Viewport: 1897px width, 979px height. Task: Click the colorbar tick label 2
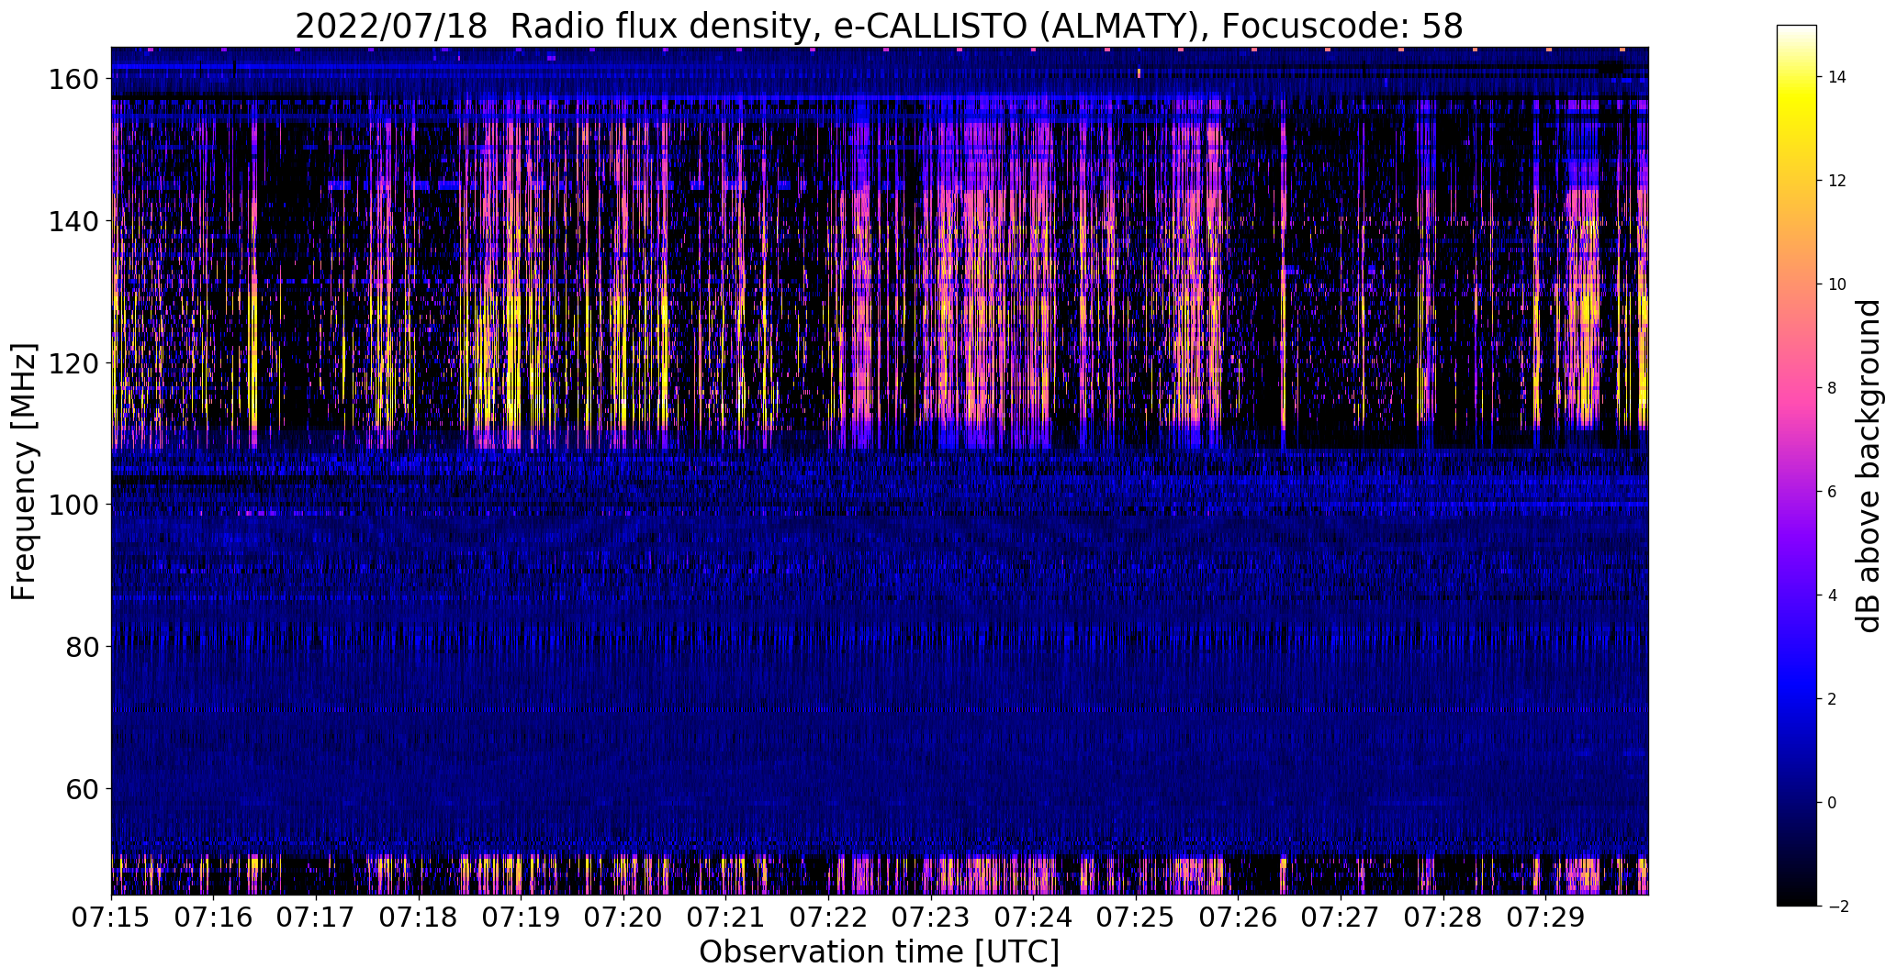pos(1833,699)
